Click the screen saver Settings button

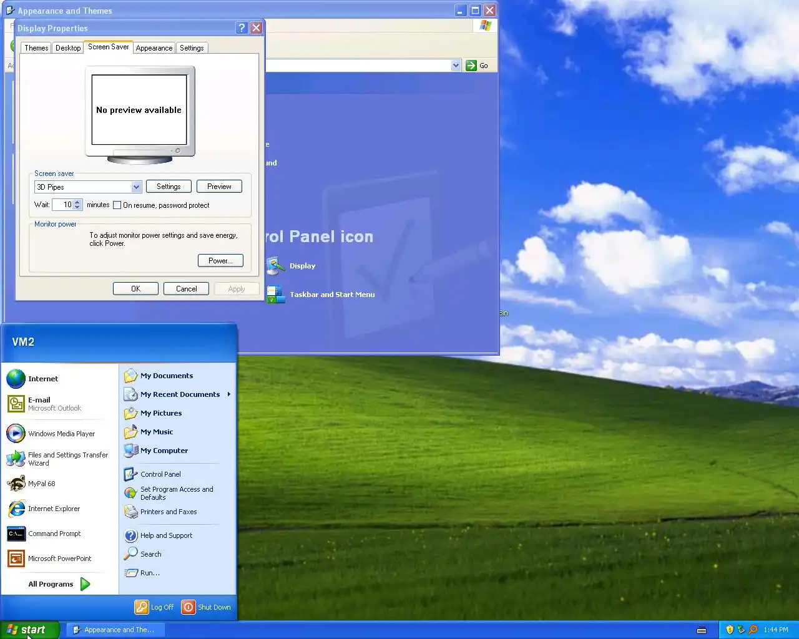169,187
